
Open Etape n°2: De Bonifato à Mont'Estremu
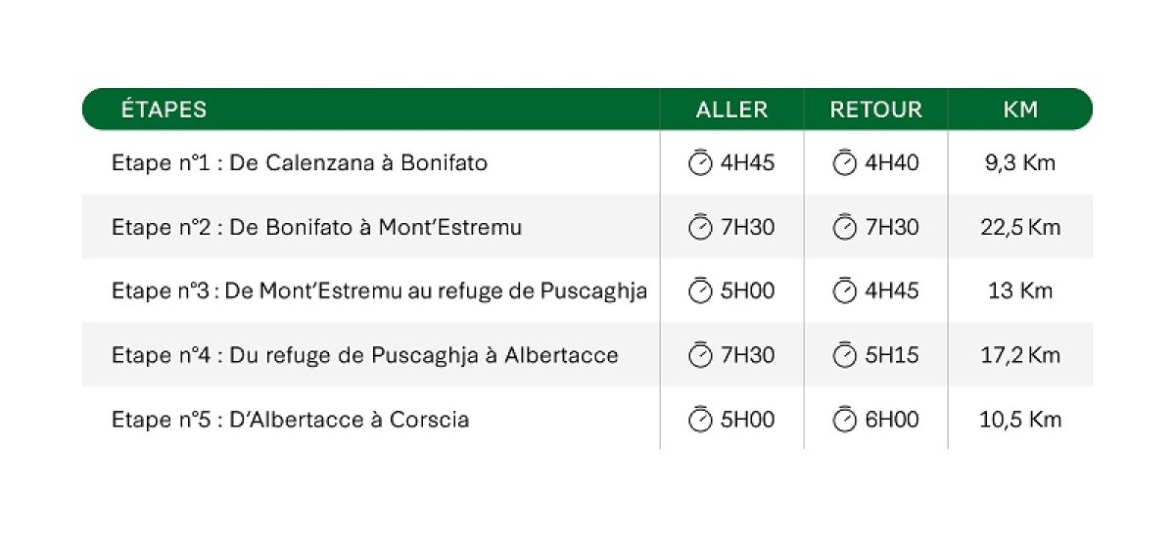317,227
